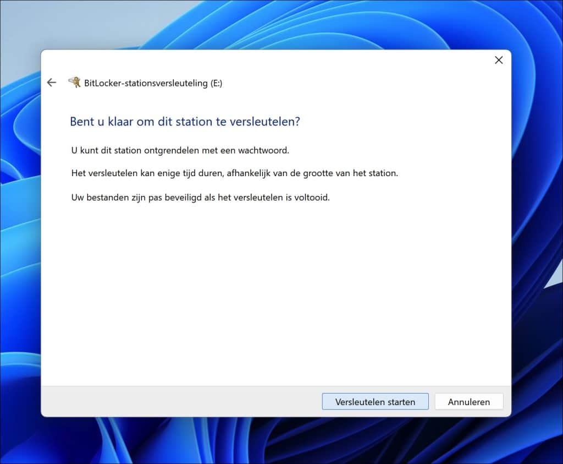
Task: Click the BitLocker keys icon in title
Action: [x=75, y=83]
